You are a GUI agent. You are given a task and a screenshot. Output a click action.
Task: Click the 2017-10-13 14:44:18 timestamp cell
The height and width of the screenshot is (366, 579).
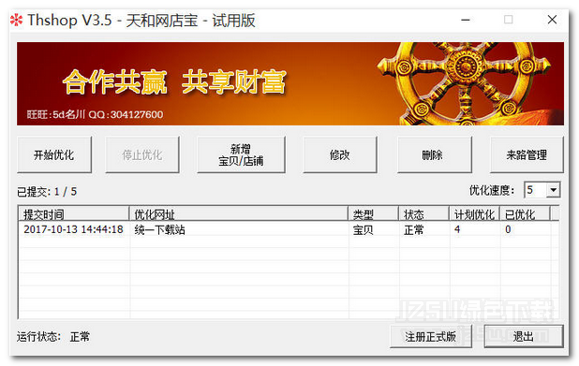click(x=73, y=229)
